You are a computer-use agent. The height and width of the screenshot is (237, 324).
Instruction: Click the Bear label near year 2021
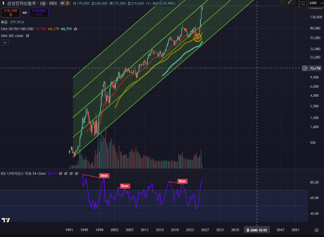(x=182, y=181)
